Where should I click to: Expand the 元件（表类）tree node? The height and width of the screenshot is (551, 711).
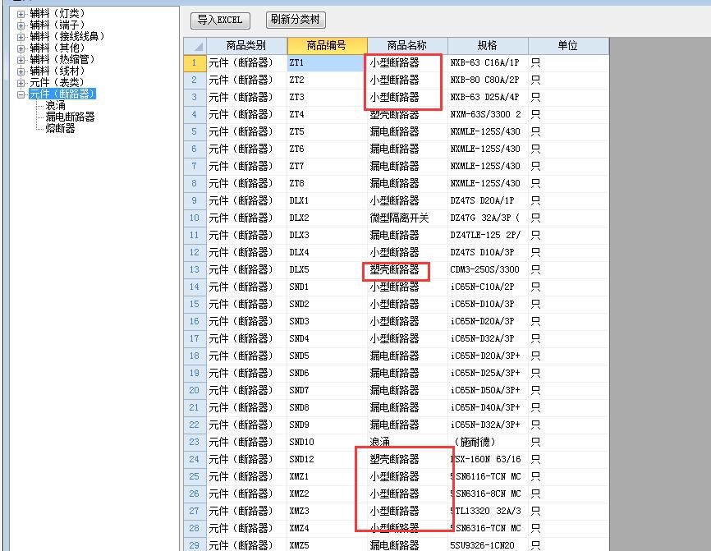coord(21,83)
